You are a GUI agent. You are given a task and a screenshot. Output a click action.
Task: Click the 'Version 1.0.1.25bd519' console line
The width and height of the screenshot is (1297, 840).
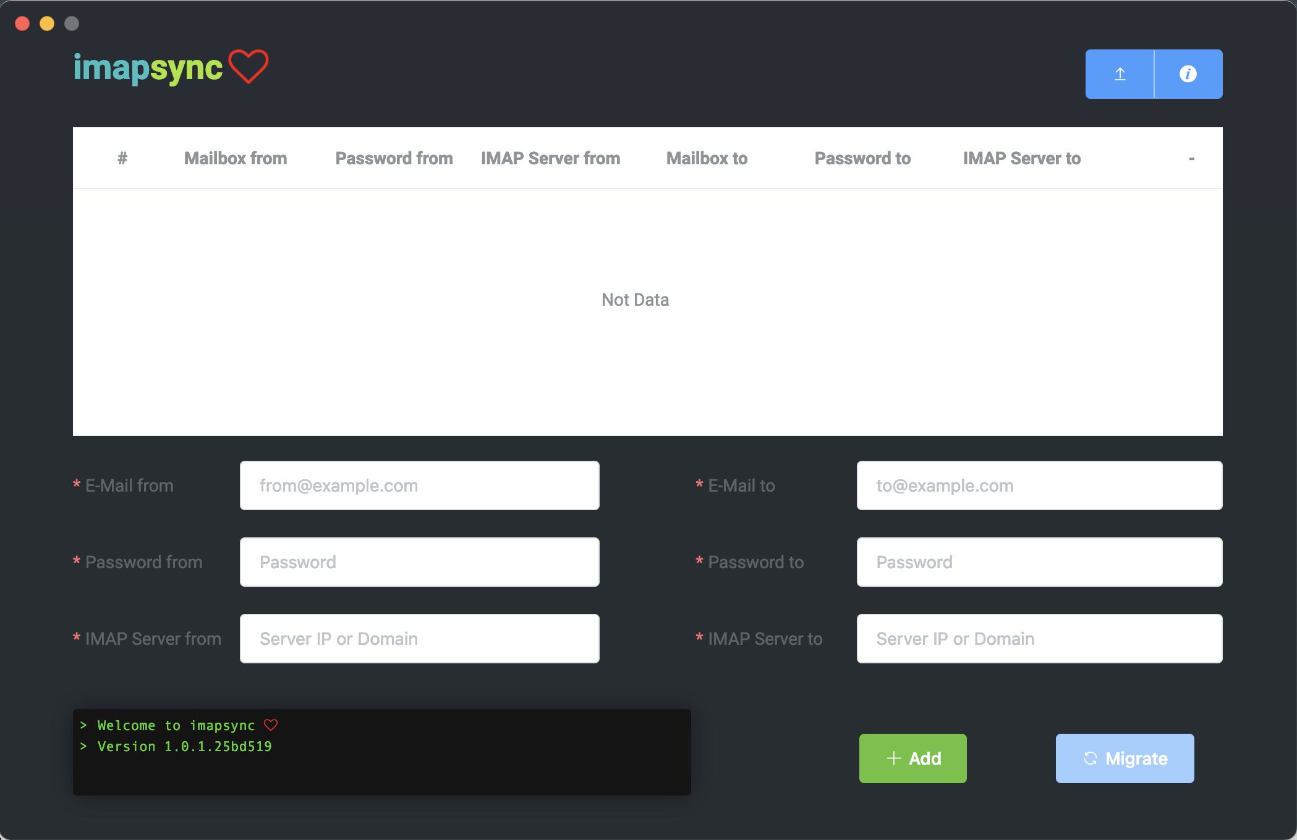pos(176,746)
